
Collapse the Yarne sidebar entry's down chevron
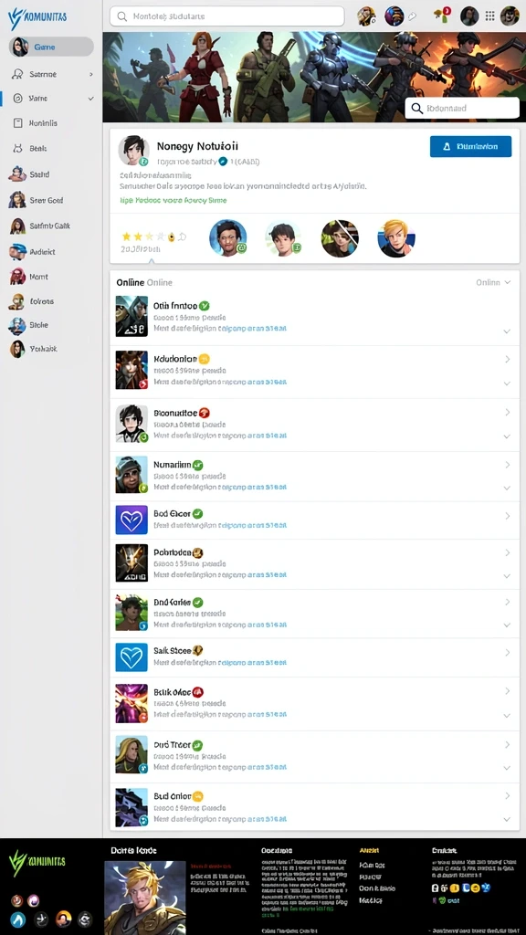pos(91,99)
